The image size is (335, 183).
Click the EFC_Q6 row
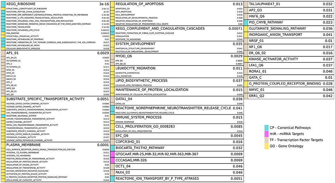pos(177,136)
